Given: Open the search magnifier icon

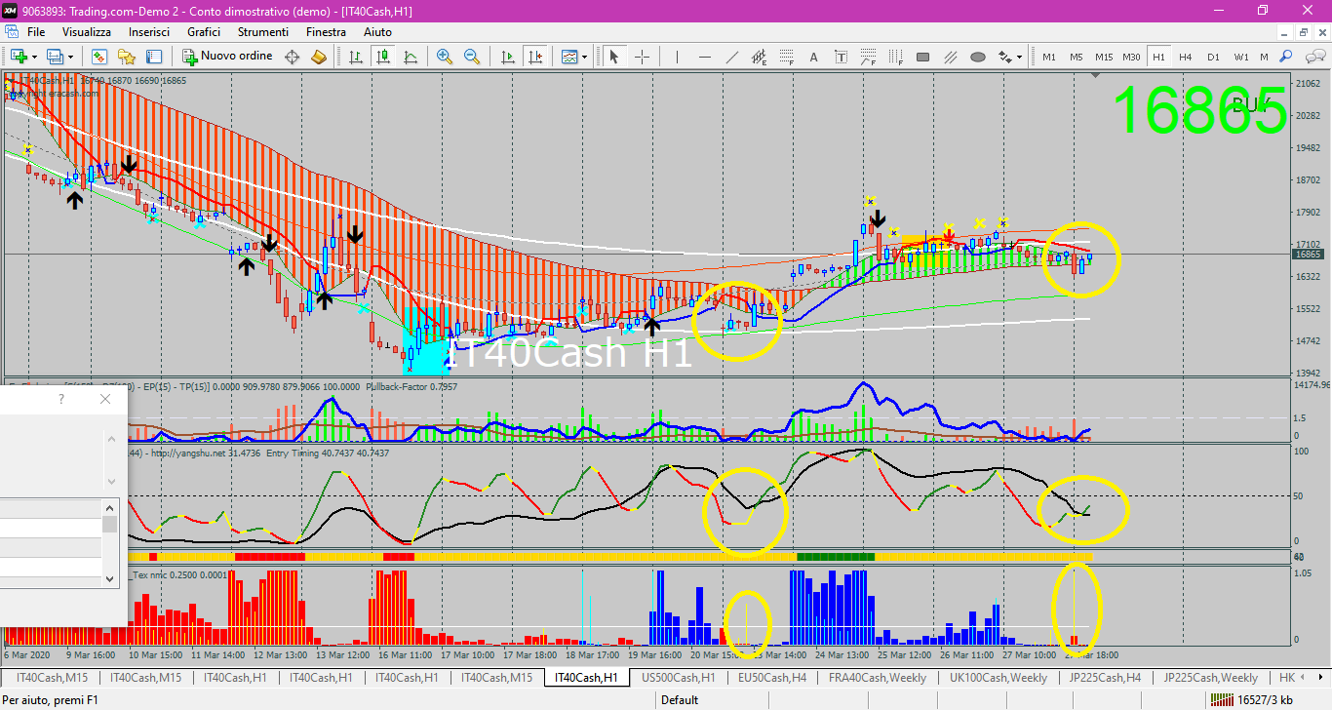Looking at the screenshot, I should pyautogui.click(x=1286, y=57).
